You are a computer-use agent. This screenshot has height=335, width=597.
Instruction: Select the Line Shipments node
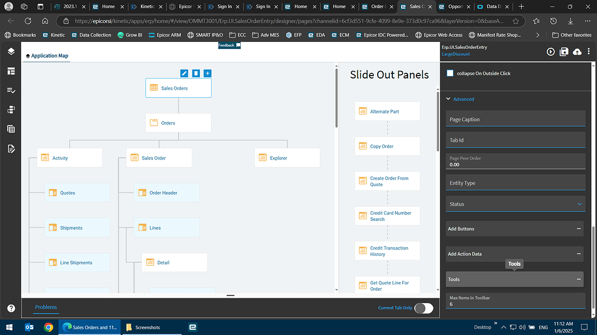[78, 262]
